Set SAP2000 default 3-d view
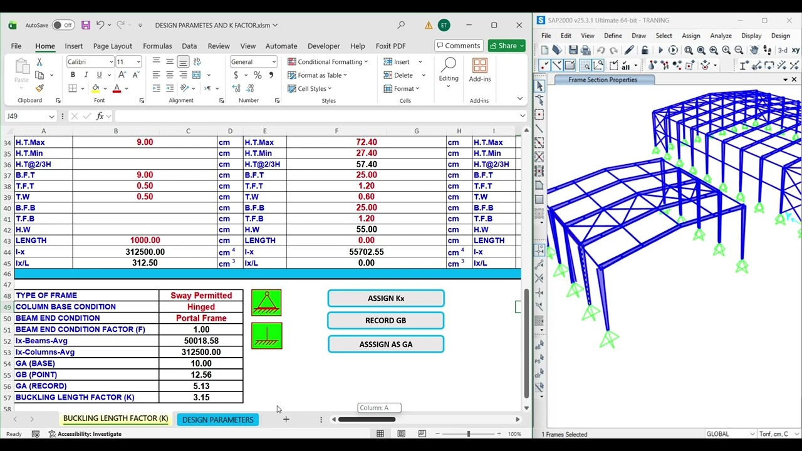The height and width of the screenshot is (451, 802). pyautogui.click(x=783, y=50)
